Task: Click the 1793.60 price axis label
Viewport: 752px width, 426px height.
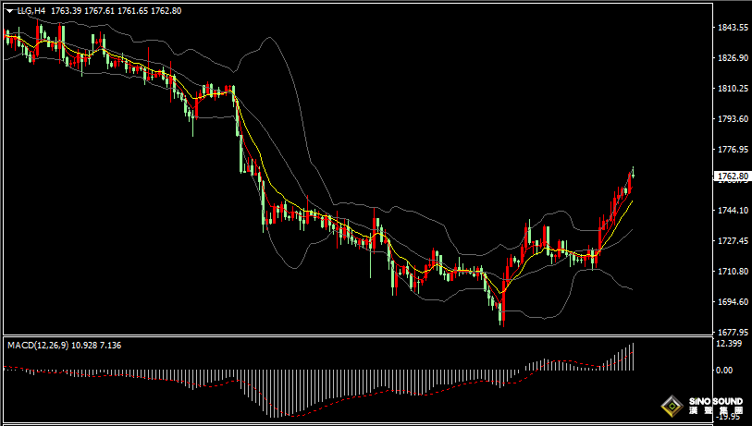Action: click(x=733, y=119)
